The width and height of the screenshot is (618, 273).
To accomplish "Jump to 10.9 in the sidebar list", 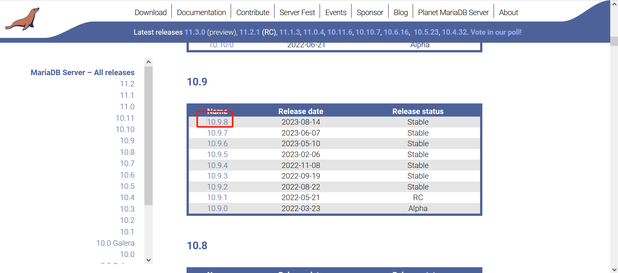I will [x=127, y=141].
